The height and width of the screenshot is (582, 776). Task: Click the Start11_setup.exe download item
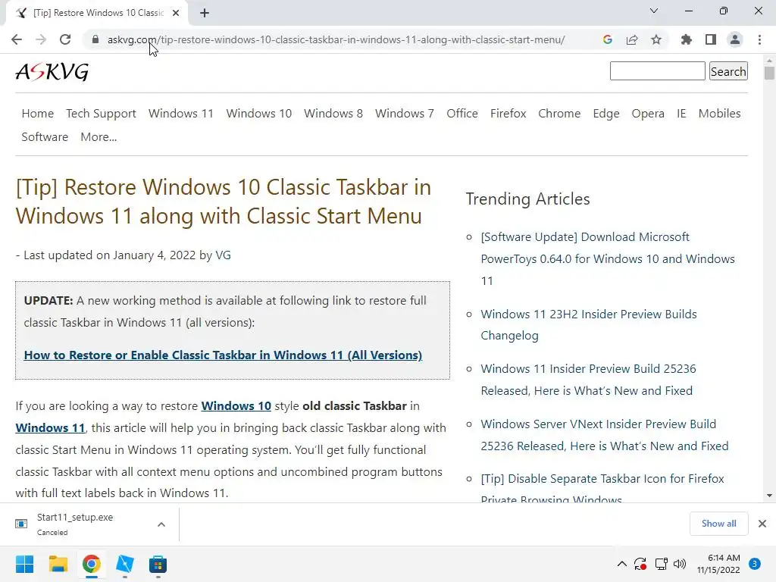pos(75,524)
